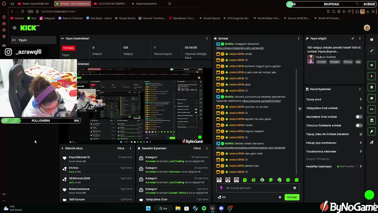Viewport: 378px width, 213px height.
Task: Toggle the stream preview widget icon on the right sidebar
Action: click(372, 65)
